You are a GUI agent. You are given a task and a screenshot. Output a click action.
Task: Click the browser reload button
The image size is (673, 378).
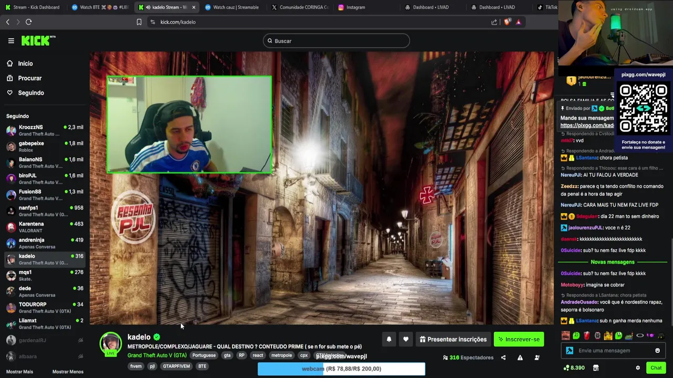coord(28,22)
